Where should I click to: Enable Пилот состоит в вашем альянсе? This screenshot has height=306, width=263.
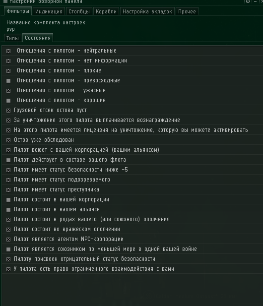click(x=8, y=210)
